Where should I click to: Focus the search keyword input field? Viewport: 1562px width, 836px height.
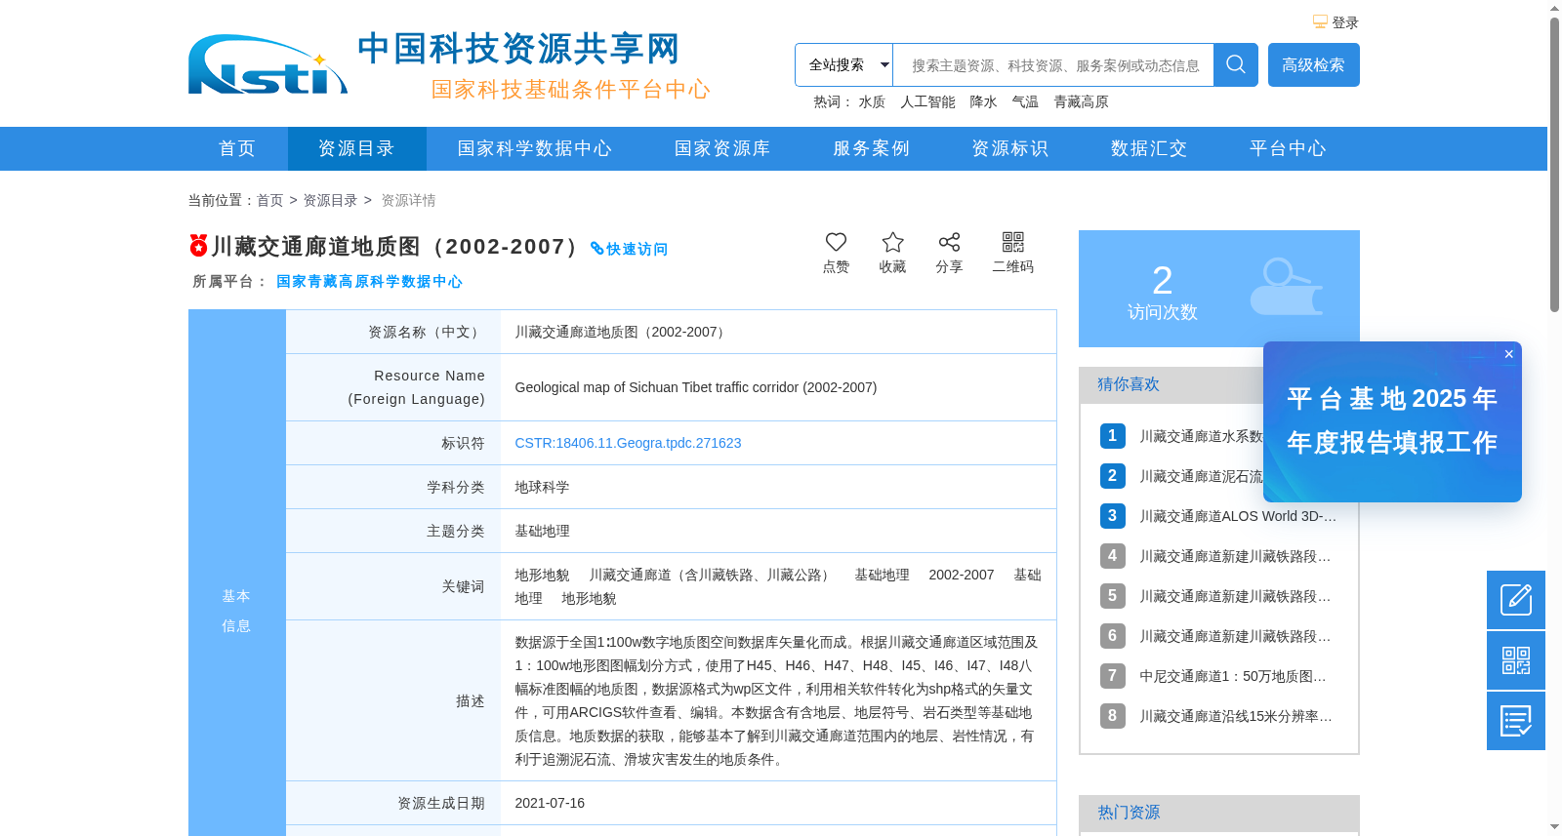pyautogui.click(x=1053, y=65)
